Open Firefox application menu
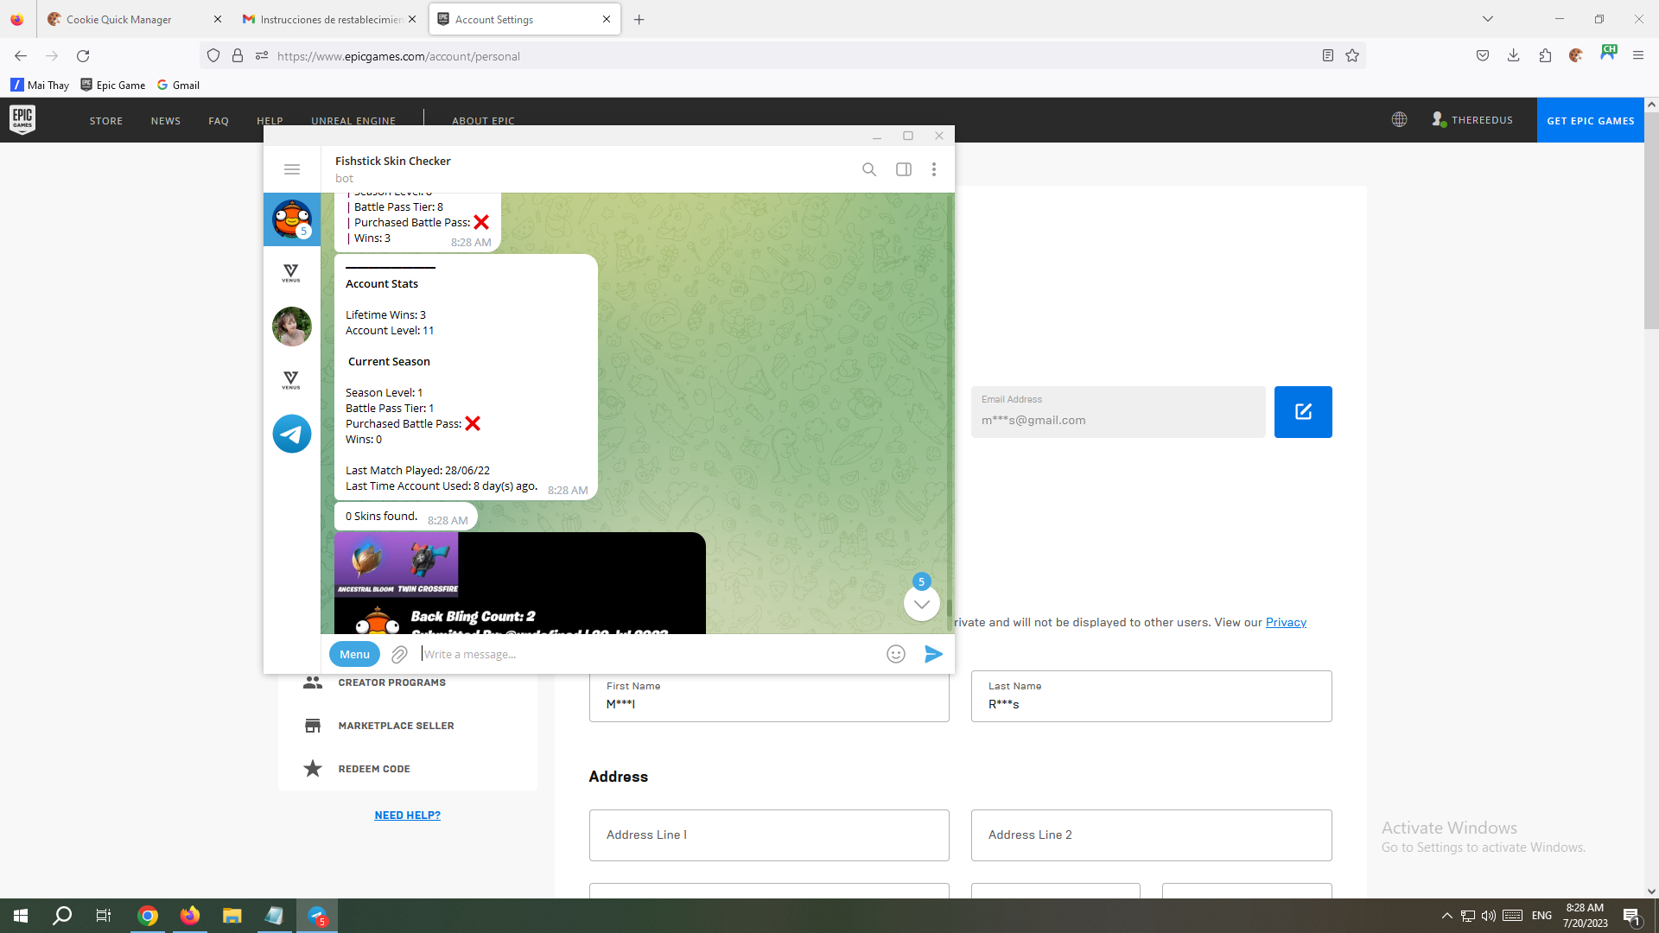The image size is (1659, 933). tap(1638, 56)
